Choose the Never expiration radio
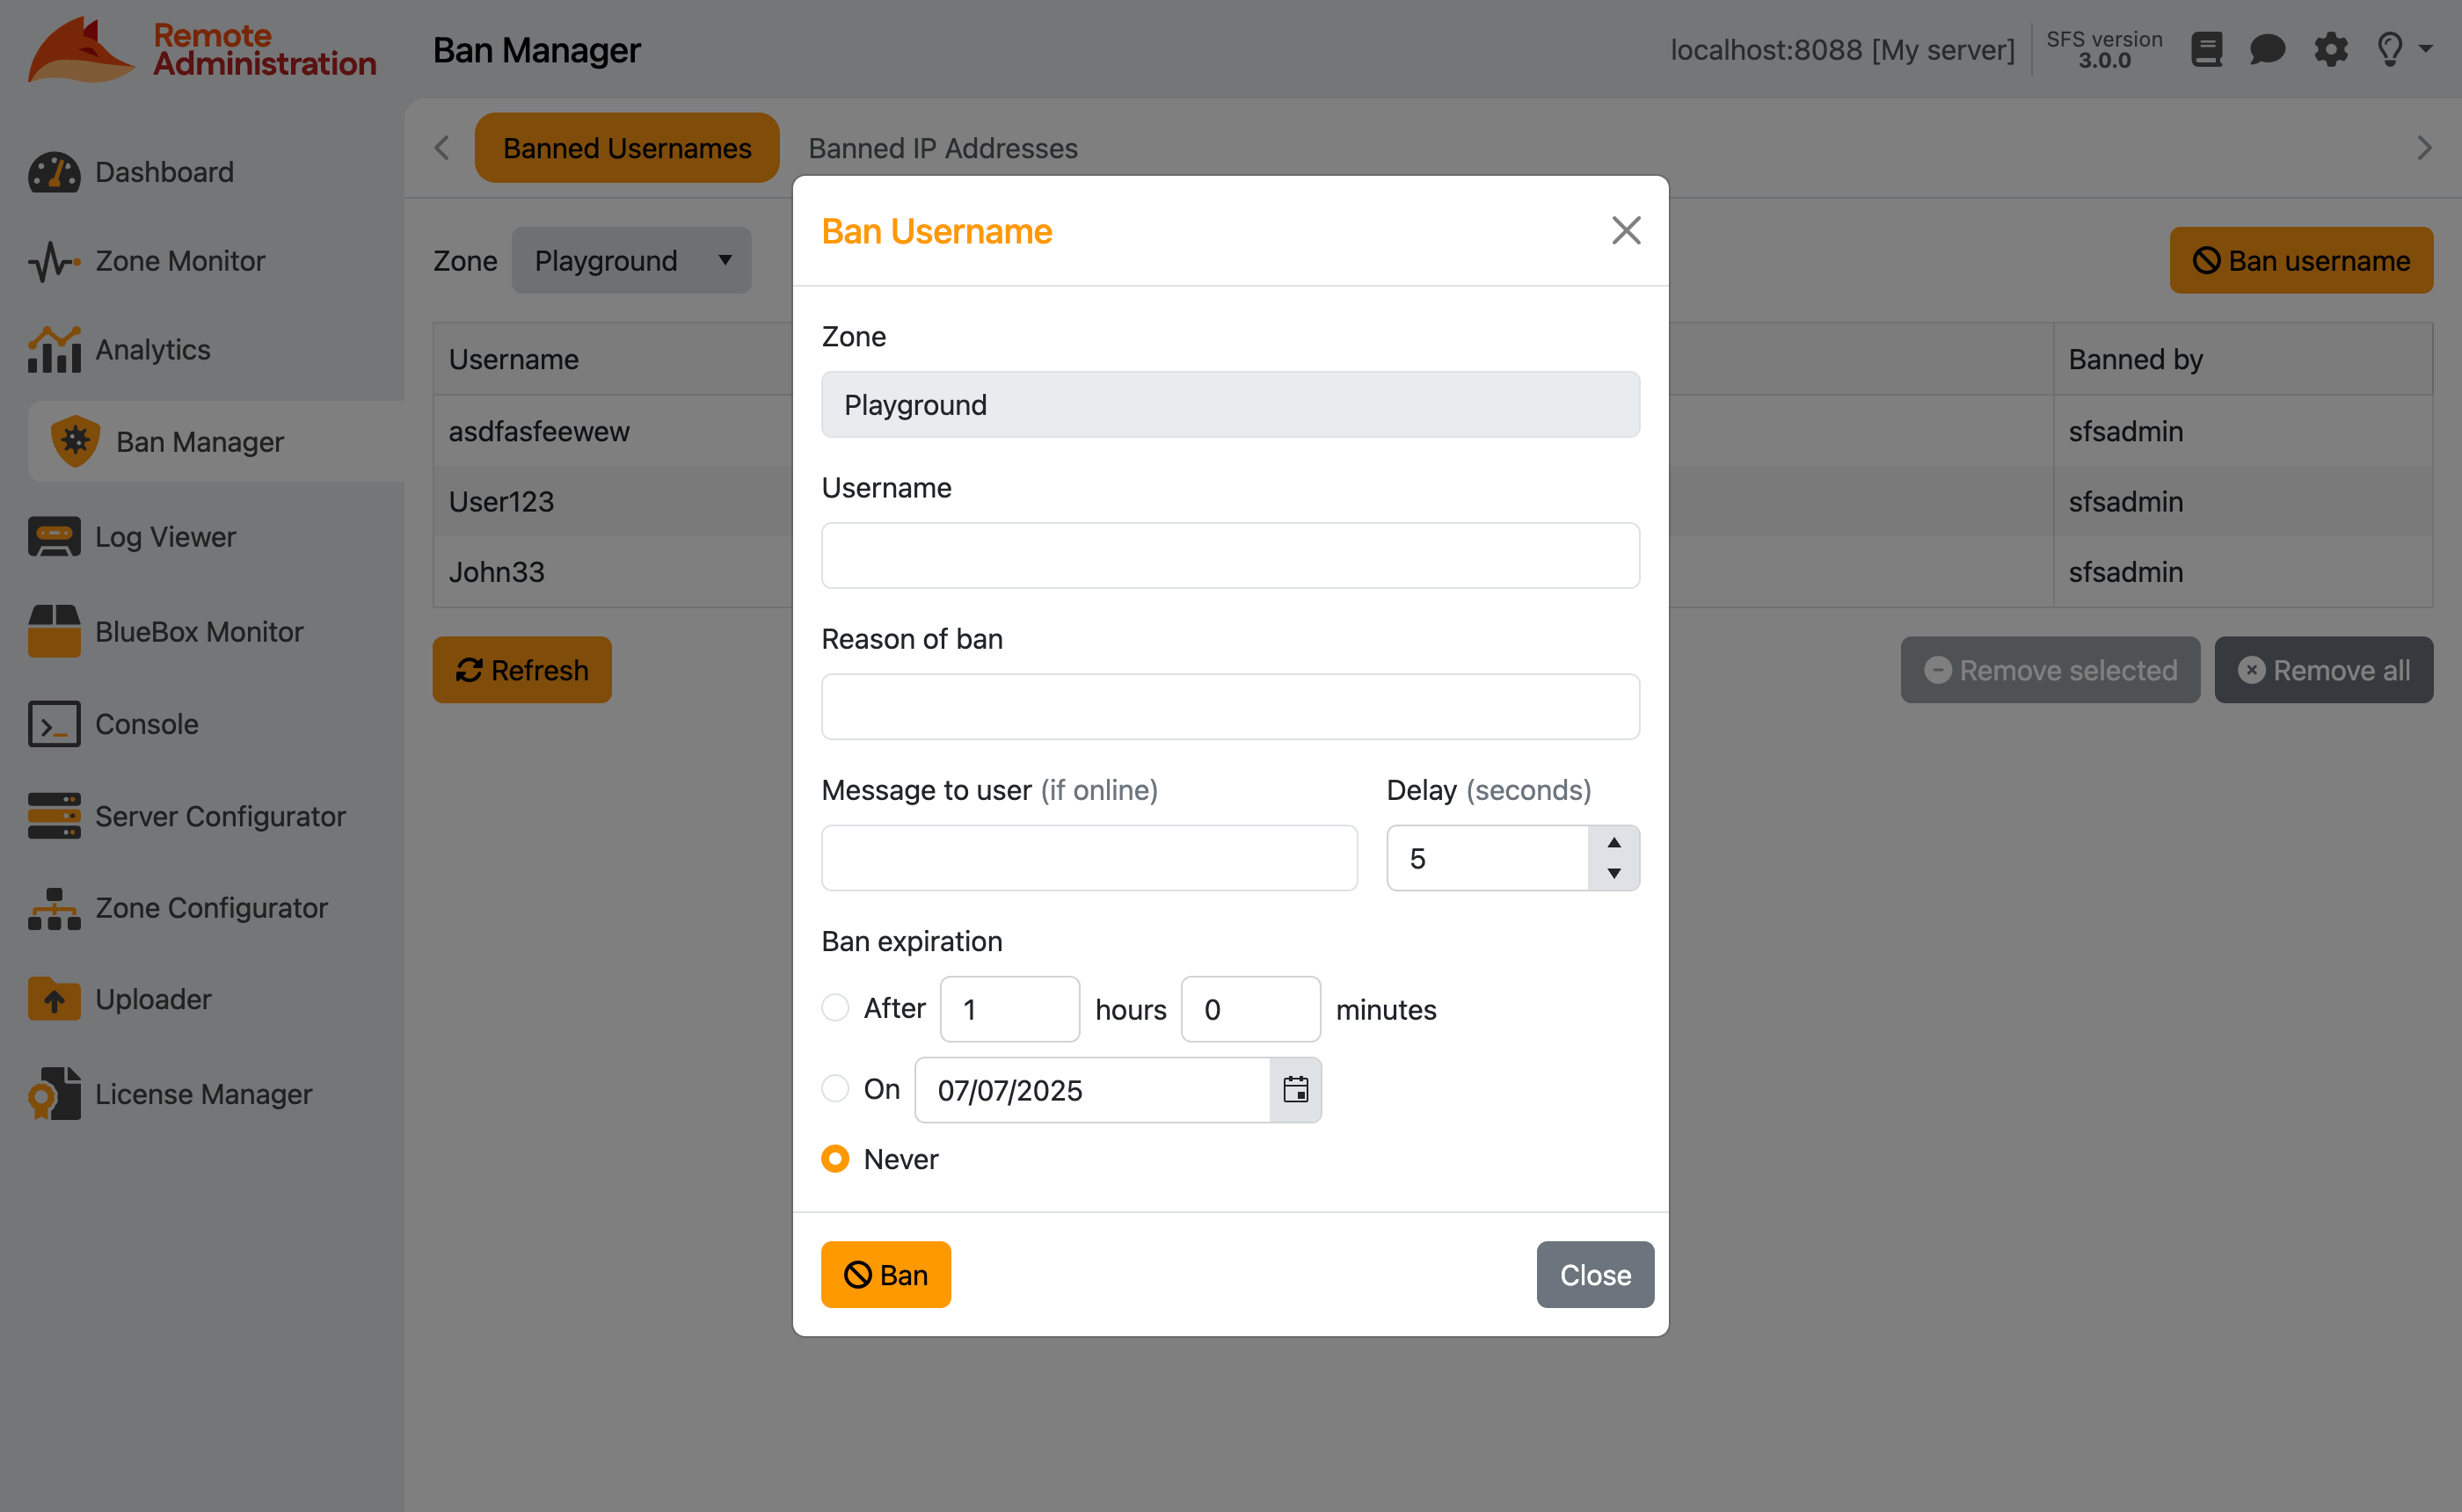Image resolution: width=2462 pixels, height=1512 pixels. click(835, 1159)
